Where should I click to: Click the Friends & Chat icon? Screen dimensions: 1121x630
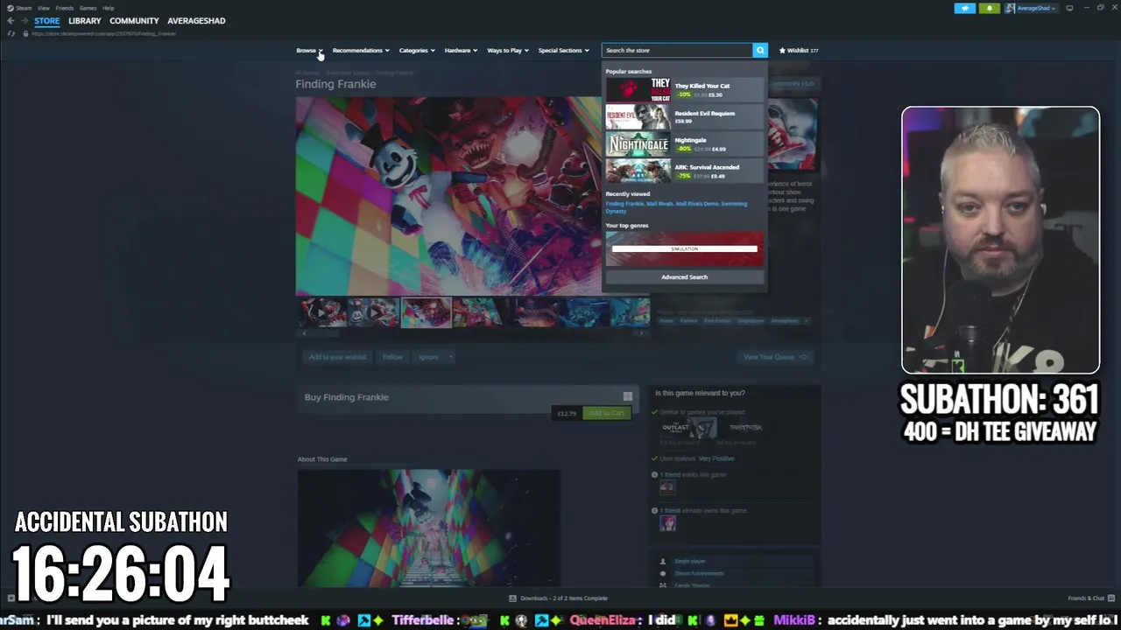click(x=1110, y=598)
